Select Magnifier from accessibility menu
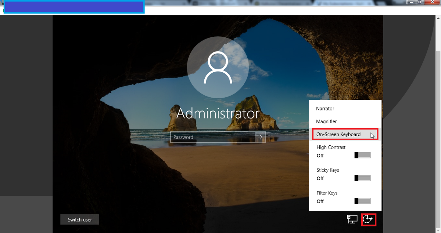The height and width of the screenshot is (233, 441). pos(345,121)
